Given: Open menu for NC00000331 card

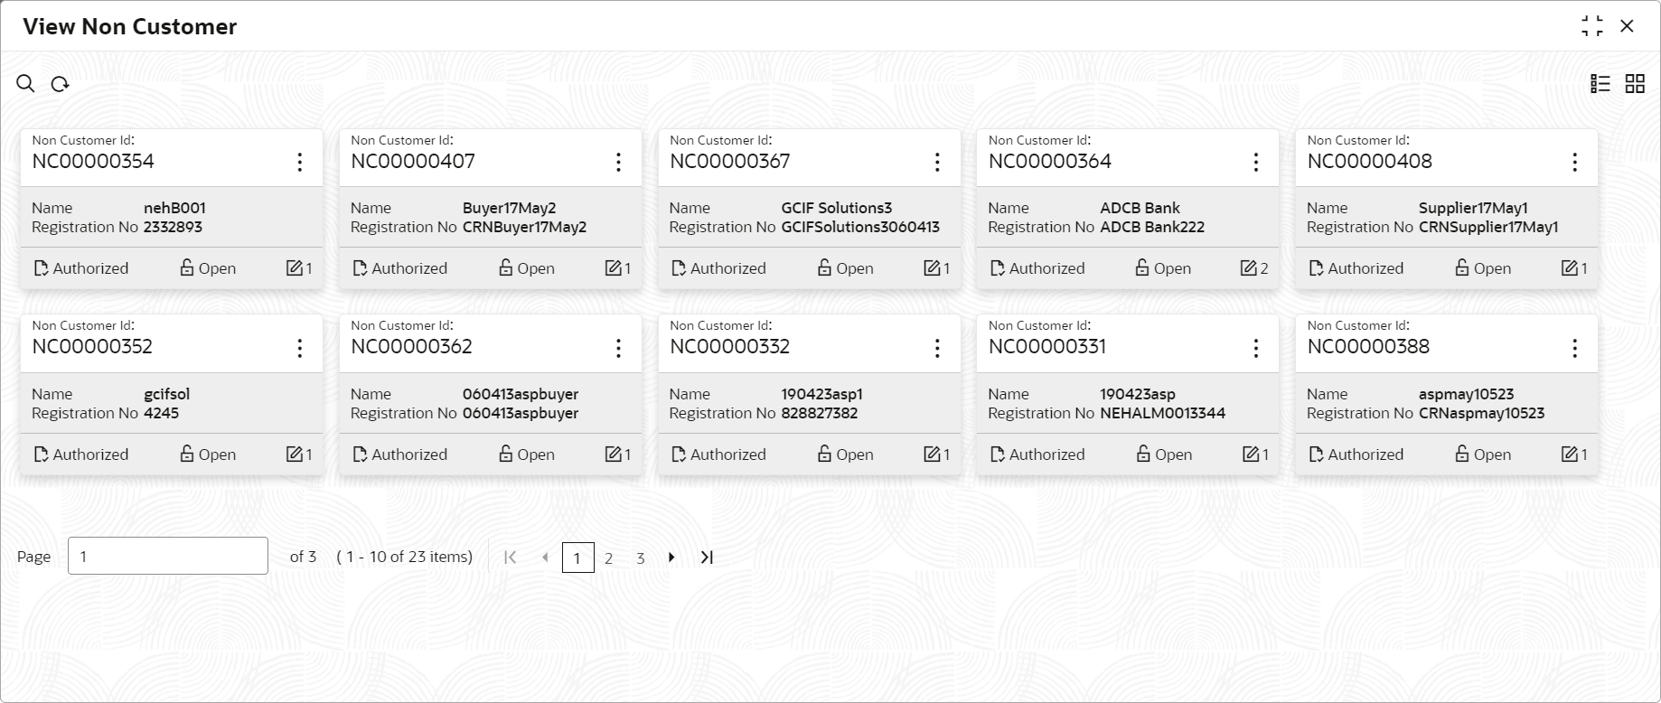Looking at the screenshot, I should [x=1256, y=348].
